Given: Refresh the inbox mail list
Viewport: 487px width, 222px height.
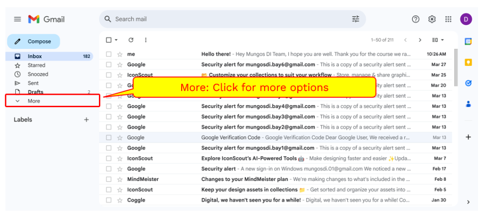Looking at the screenshot, I should [131, 40].
